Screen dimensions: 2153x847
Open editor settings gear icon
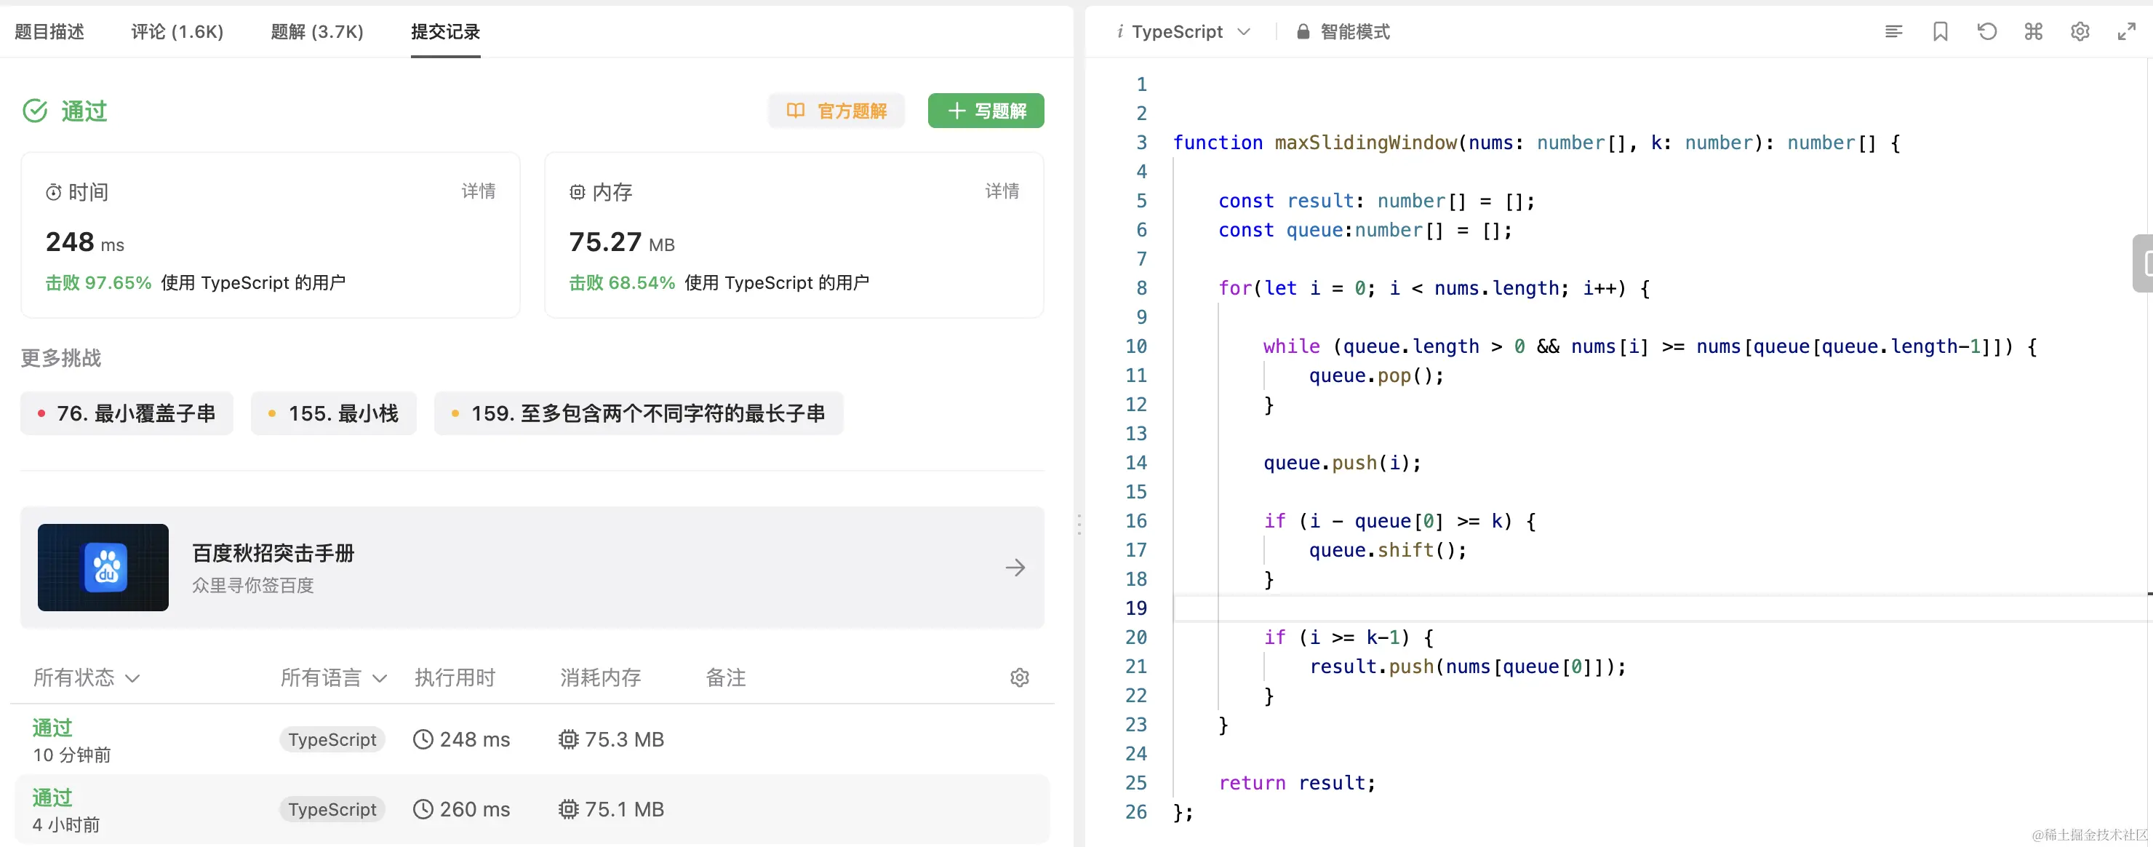coord(2080,32)
